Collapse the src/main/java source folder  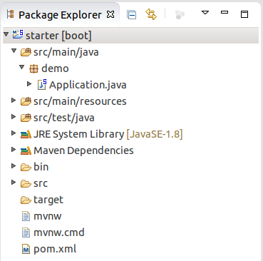click(14, 51)
